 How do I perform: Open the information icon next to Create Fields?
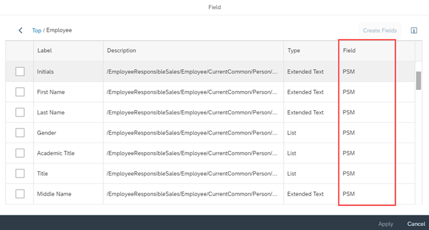(414, 31)
